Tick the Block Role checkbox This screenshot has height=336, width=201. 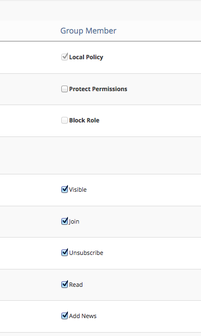tap(65, 120)
